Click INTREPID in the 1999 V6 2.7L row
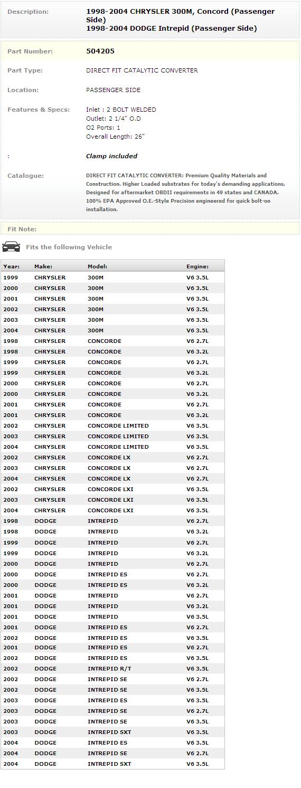The width and height of the screenshot is (301, 788). click(103, 542)
